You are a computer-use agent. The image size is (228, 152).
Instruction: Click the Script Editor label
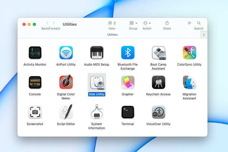(x=66, y=124)
